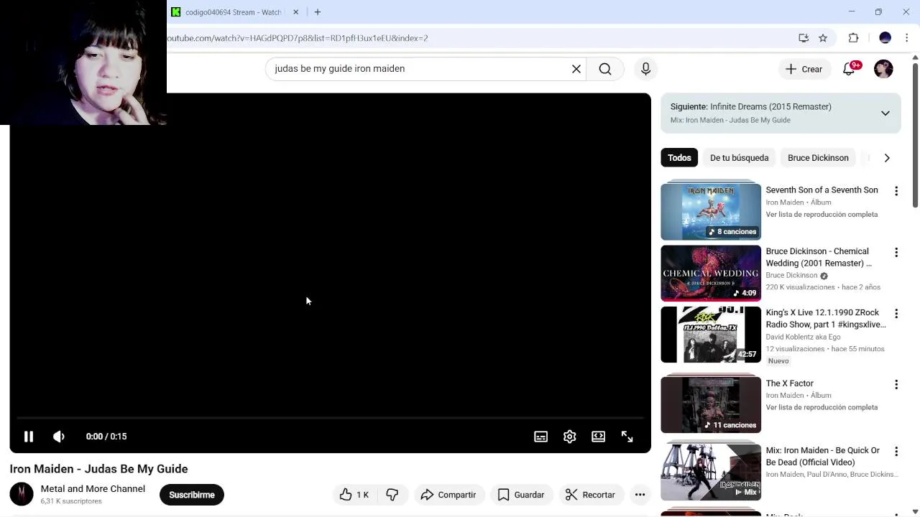Image resolution: width=920 pixels, height=517 pixels.
Task: Enter fullscreen mode
Action: pos(627,437)
